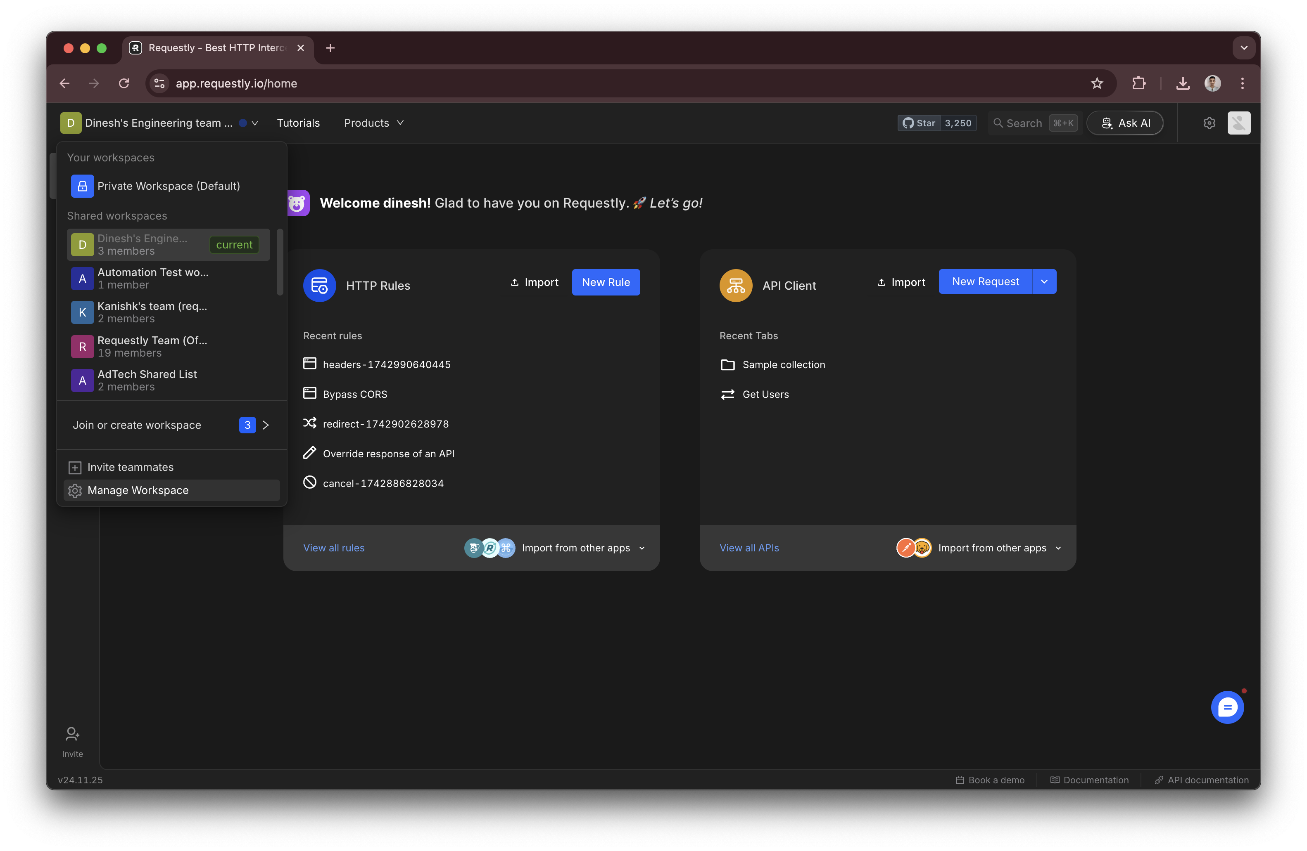Click the Search input field
This screenshot has width=1307, height=851.
(x=1023, y=123)
